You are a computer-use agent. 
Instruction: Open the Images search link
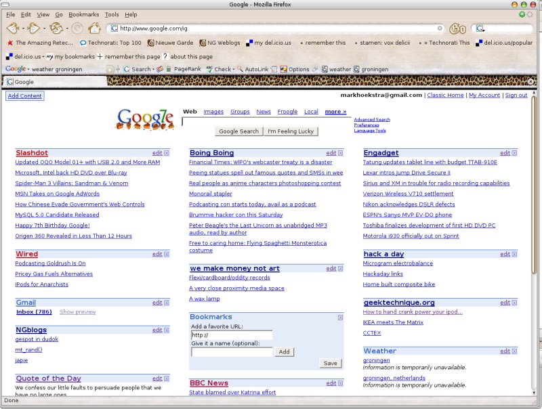(x=213, y=112)
